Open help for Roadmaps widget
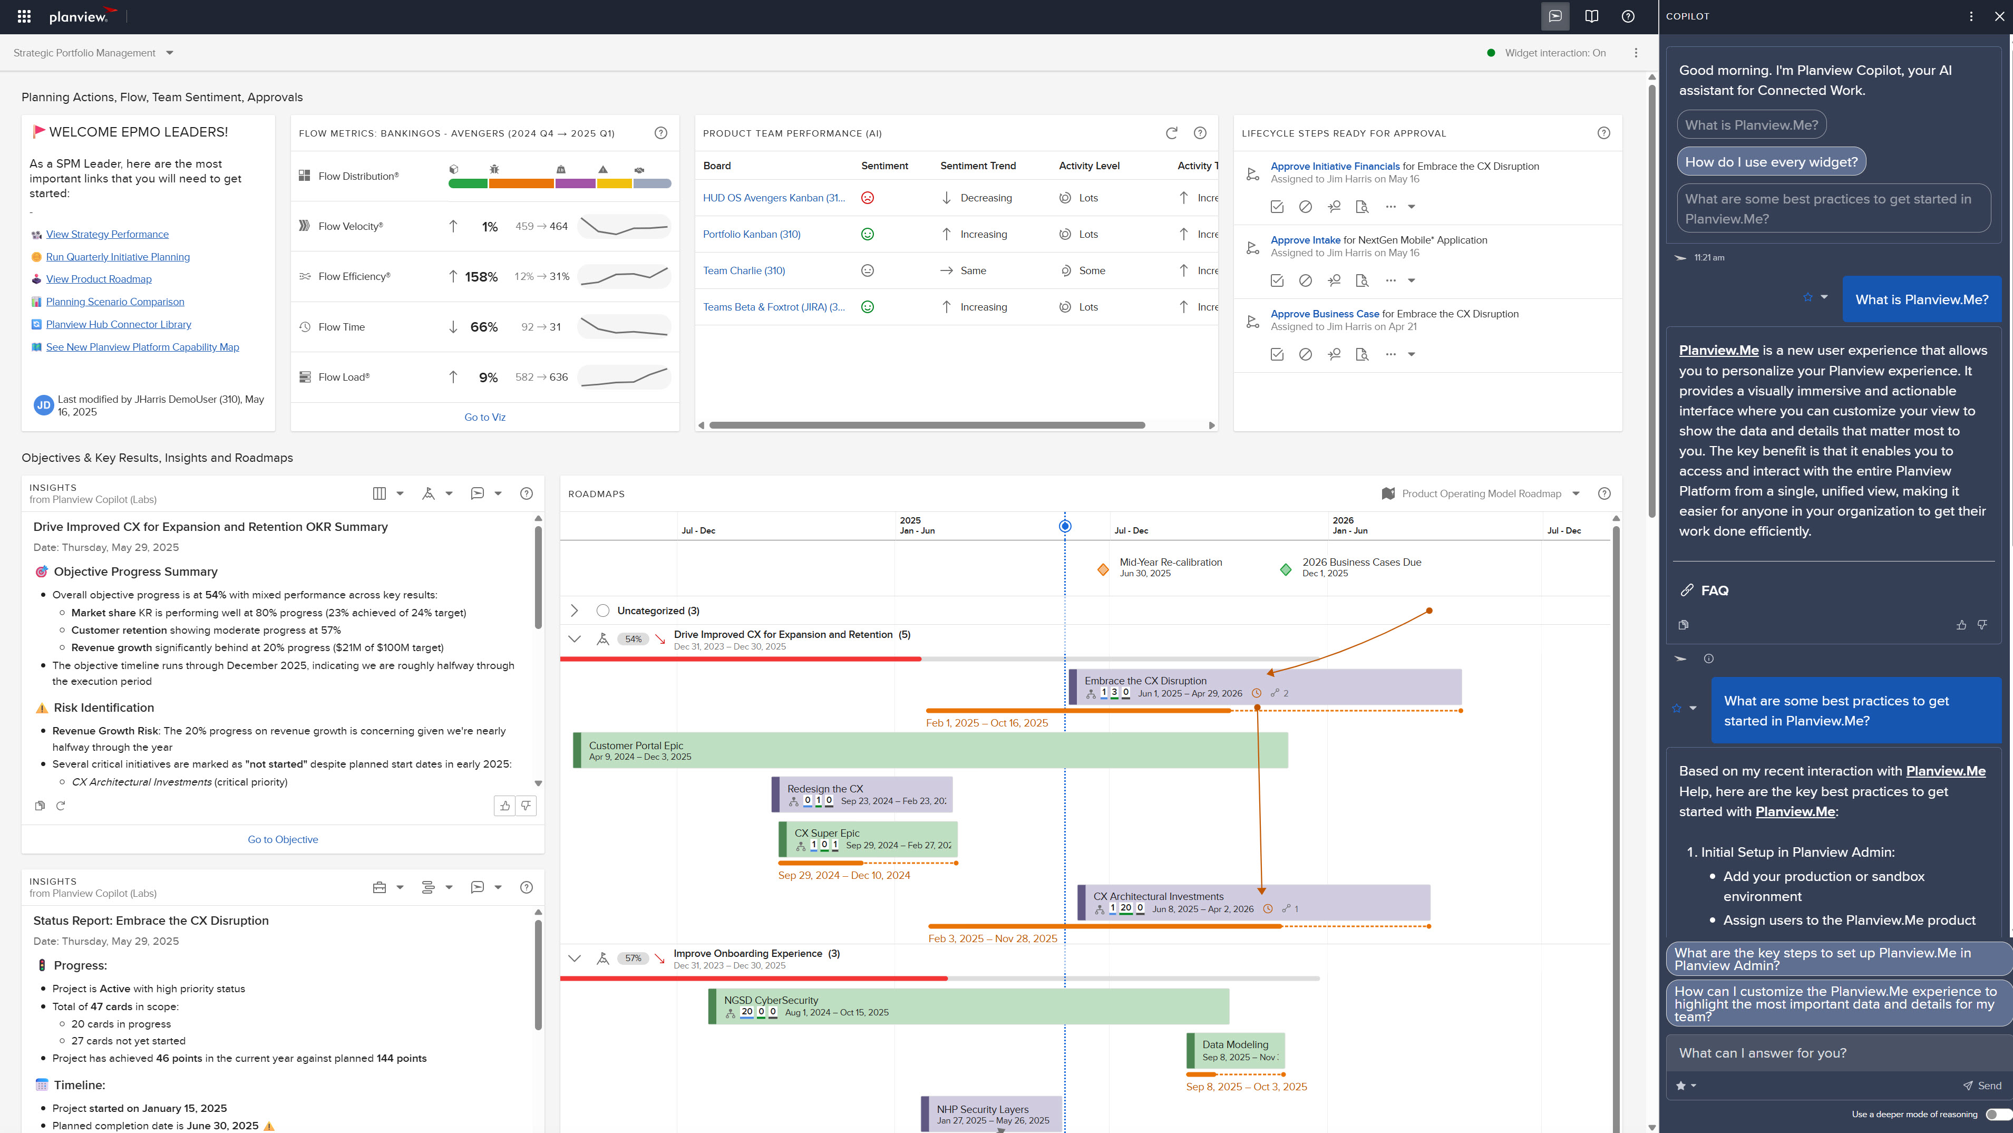Image resolution: width=2013 pixels, height=1133 pixels. [x=1604, y=493]
